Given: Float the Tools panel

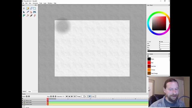Looking at the screenshot, I should click(x=35, y=5).
